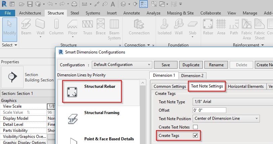Image resolution: width=273 pixels, height=144 pixels.
Task: Click the Rename configuration button
Action: click(x=216, y=65)
